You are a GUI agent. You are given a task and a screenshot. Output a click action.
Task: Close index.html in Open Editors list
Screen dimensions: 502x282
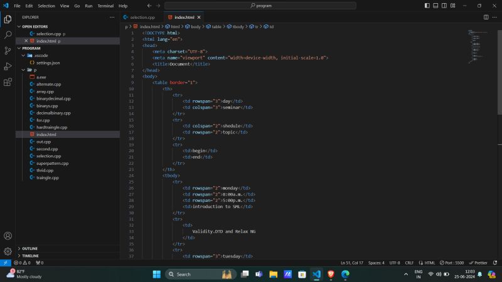pyautogui.click(x=26, y=41)
